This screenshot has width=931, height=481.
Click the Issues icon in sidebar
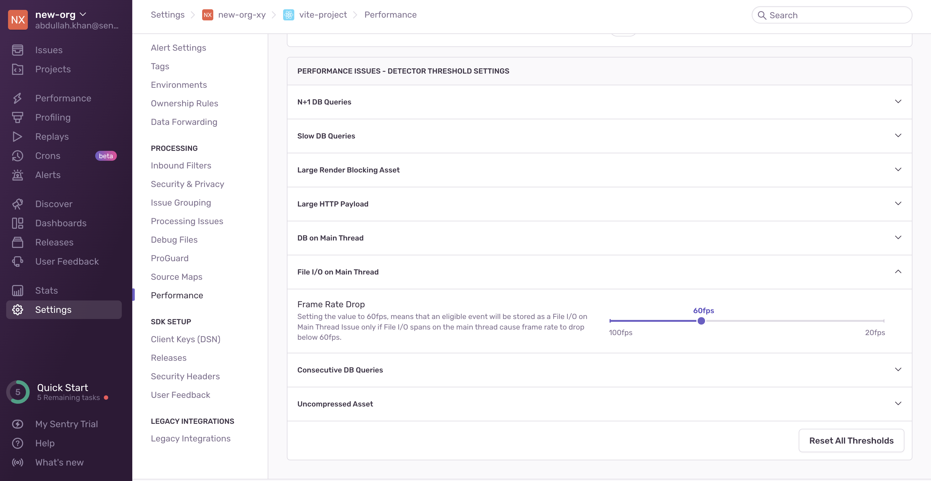[x=17, y=50]
